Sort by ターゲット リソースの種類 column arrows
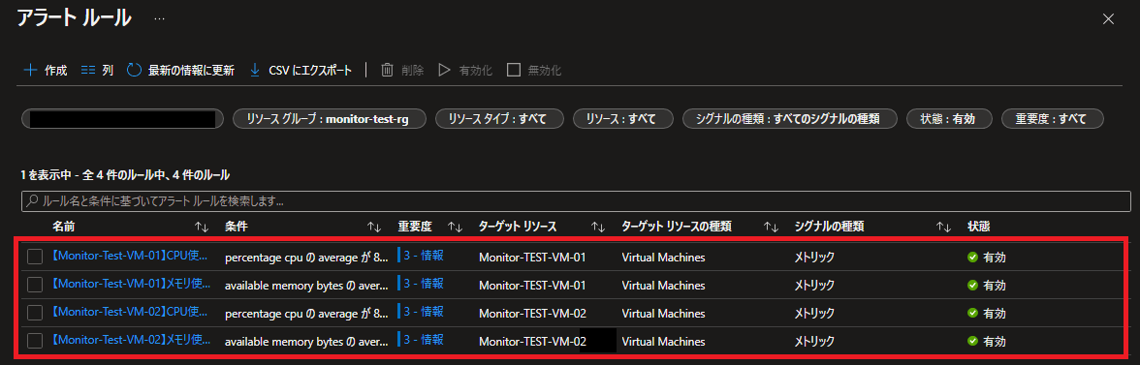This screenshot has width=1140, height=365. [772, 228]
